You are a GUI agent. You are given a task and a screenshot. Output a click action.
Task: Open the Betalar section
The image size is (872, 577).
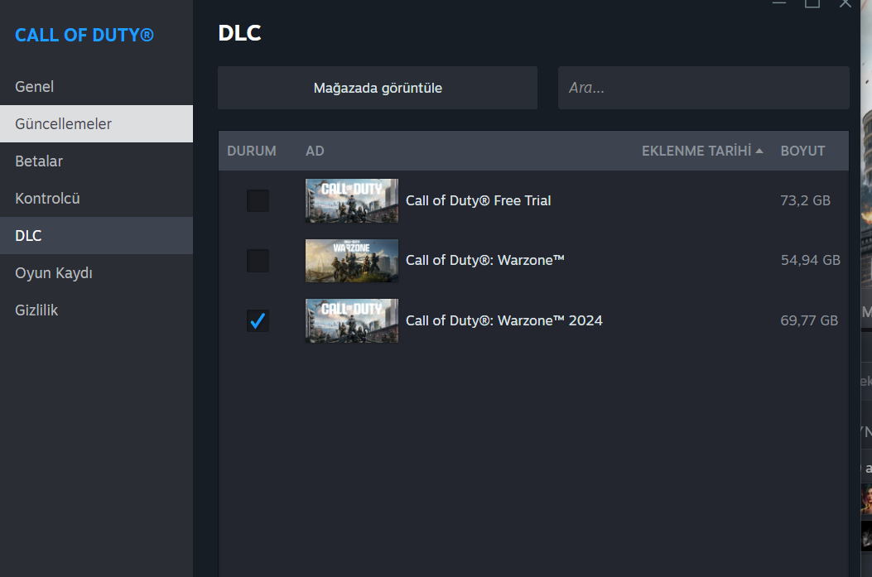(x=96, y=161)
